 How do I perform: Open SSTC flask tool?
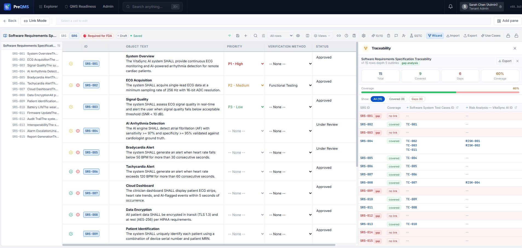click(416, 36)
